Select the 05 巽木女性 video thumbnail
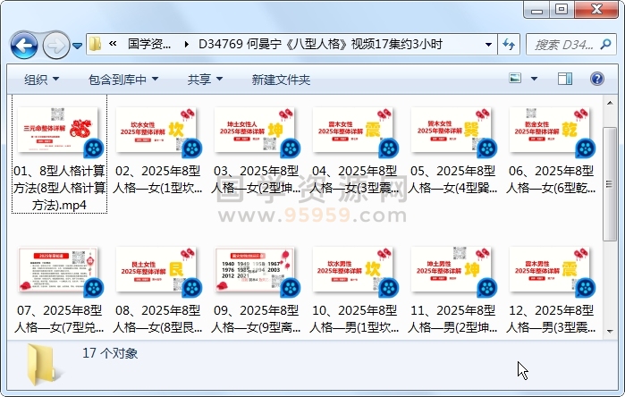 (452, 130)
